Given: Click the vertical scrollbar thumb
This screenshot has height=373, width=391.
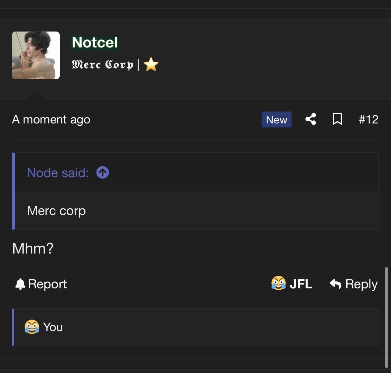Looking at the screenshot, I should (386, 317).
